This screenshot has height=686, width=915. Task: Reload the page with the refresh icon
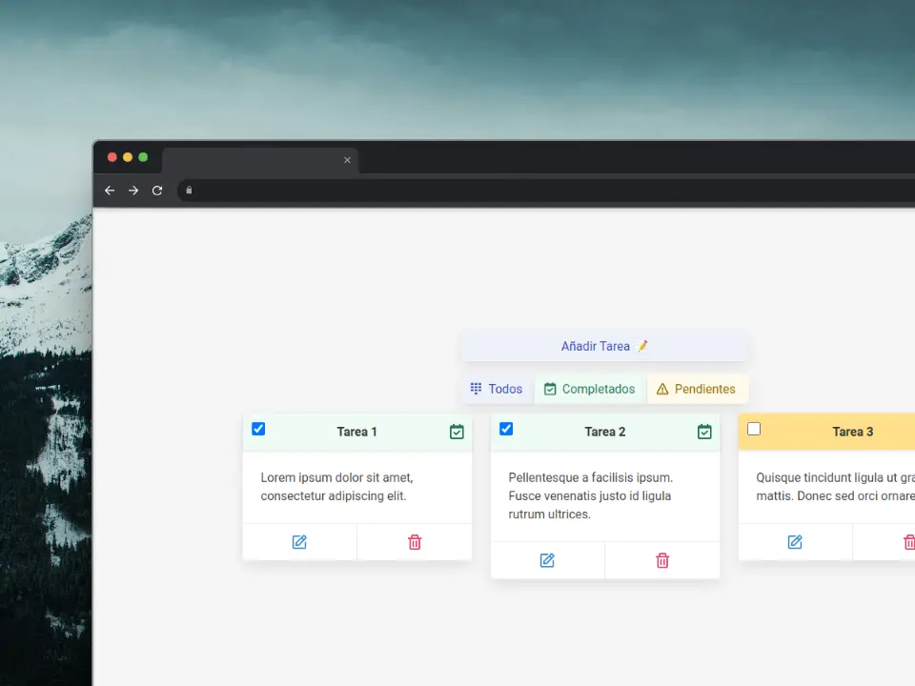pyautogui.click(x=157, y=190)
